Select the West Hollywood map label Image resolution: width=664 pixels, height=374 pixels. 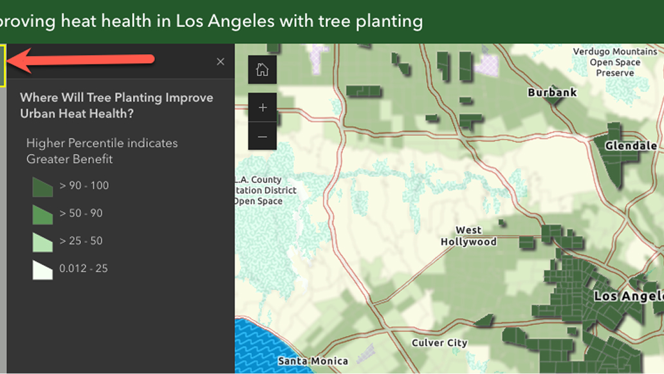(468, 236)
